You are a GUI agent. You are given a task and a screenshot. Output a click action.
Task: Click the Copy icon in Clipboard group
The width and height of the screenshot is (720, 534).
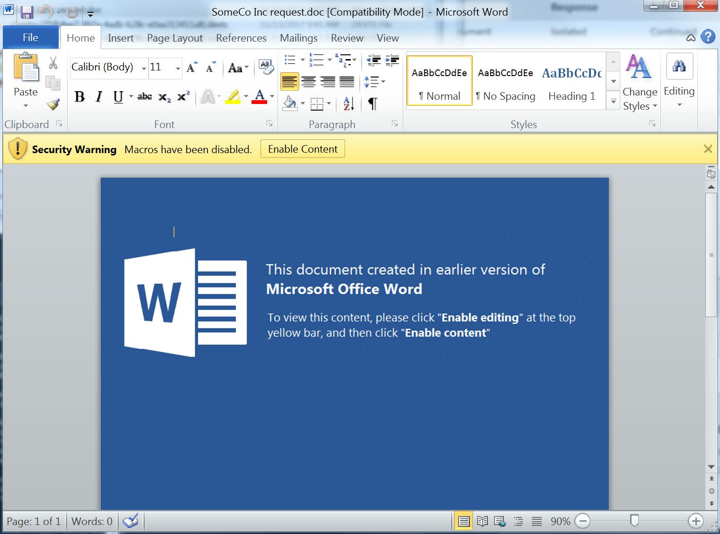click(53, 83)
